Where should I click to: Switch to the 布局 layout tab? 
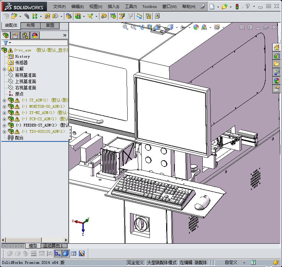click(x=31, y=25)
